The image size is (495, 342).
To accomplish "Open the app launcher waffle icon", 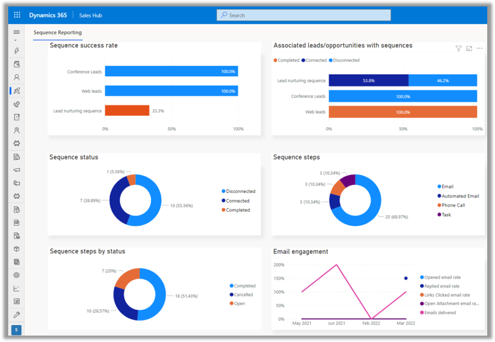I will [x=17, y=15].
